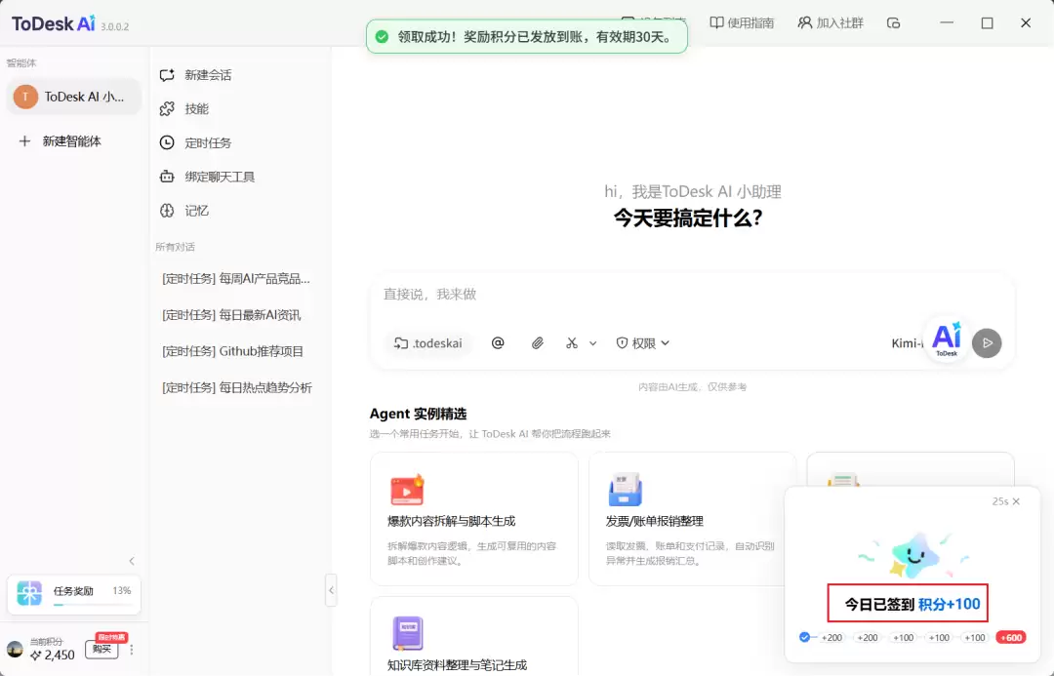1054x676 pixels.
Task: Click the Agent 实例精选 heading
Action: (418, 414)
